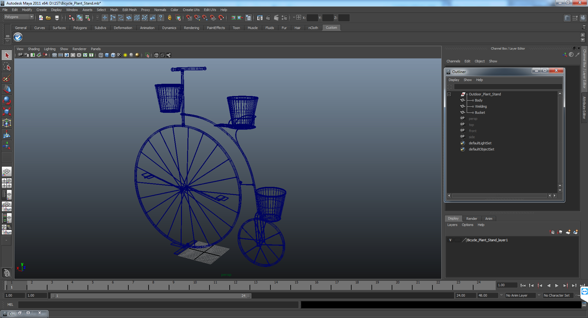The image size is (588, 318).
Task: Toggle visibility V of Bicycle_Plant_Stand_layer1
Action: tap(450, 240)
